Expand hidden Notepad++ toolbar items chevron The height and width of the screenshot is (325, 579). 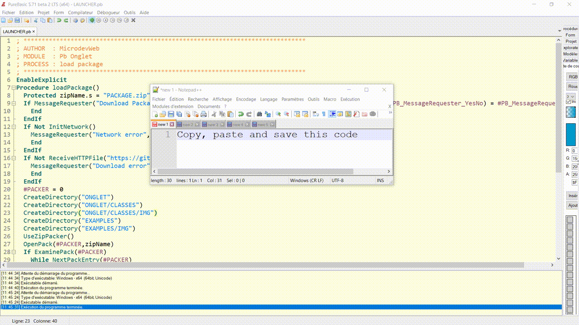click(390, 113)
